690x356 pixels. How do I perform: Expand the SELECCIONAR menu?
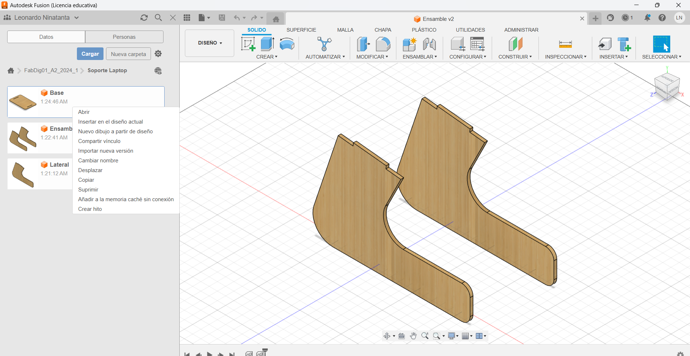pyautogui.click(x=662, y=57)
